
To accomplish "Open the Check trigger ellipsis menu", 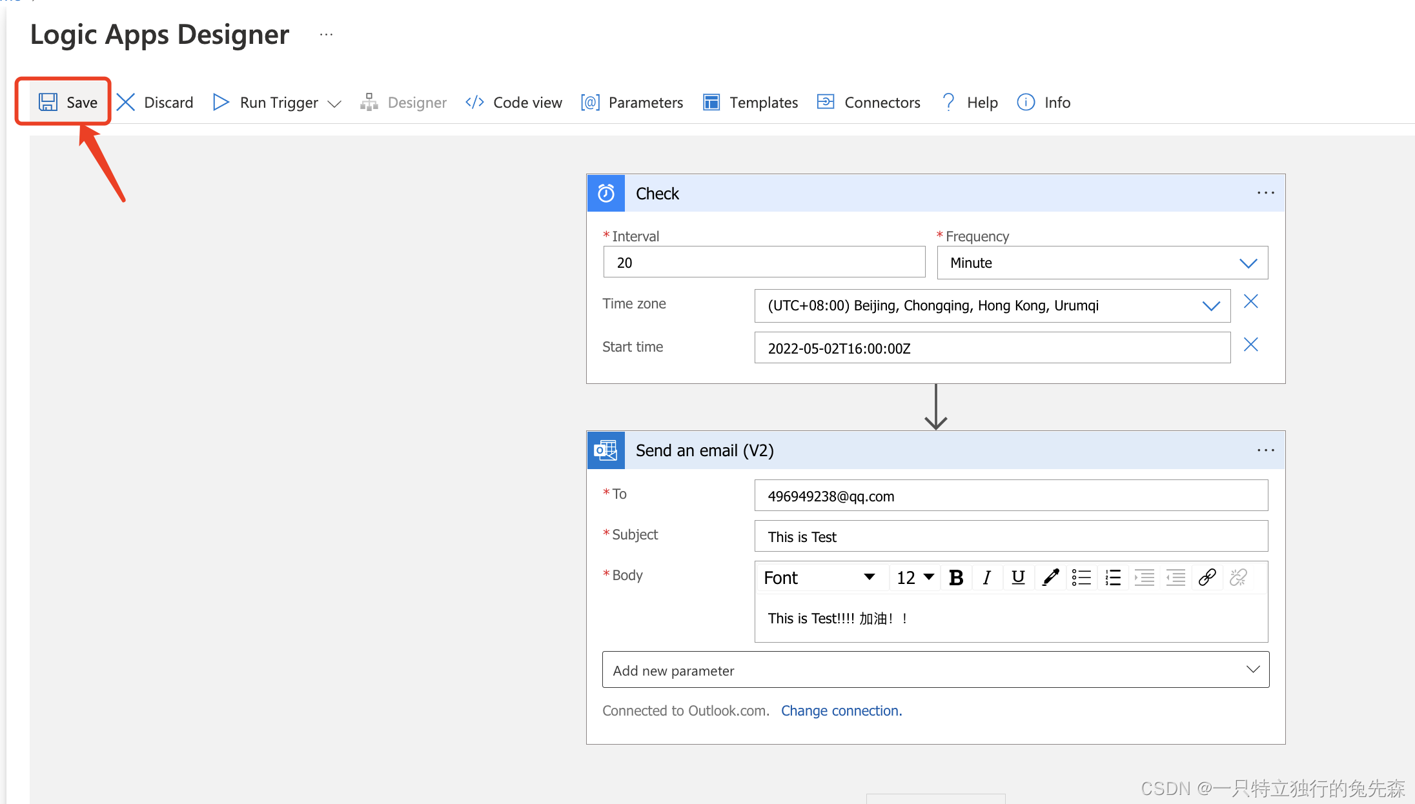I will [x=1265, y=193].
